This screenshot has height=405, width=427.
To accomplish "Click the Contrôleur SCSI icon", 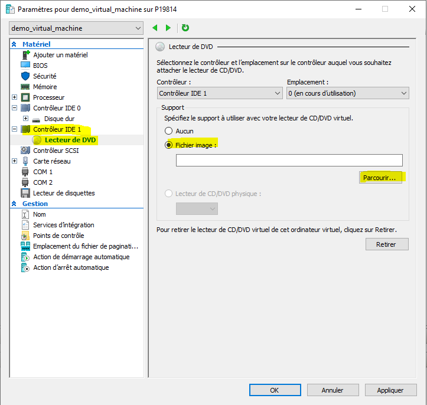I will (x=25, y=150).
